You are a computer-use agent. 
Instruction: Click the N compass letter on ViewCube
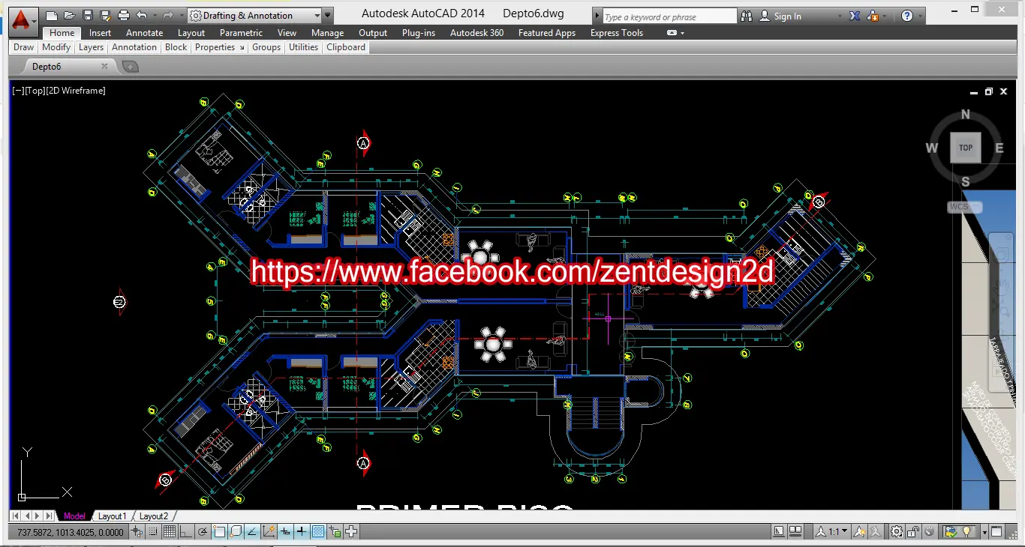(x=966, y=115)
